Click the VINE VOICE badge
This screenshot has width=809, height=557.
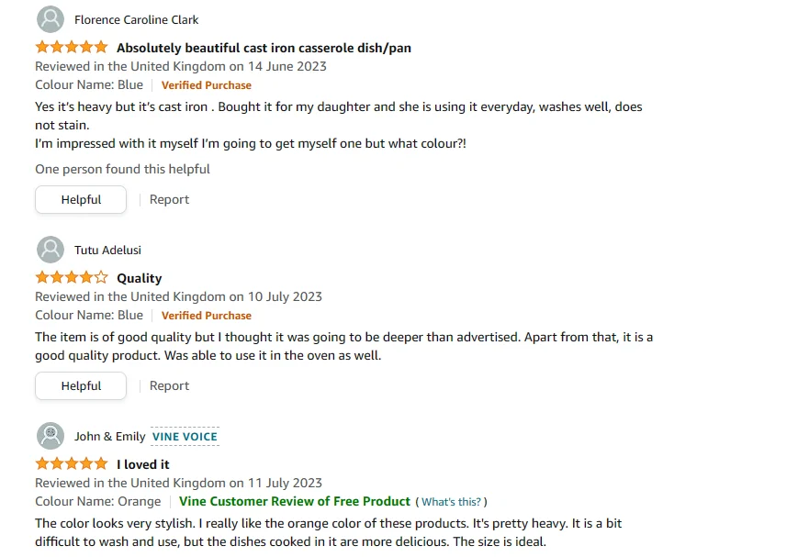(185, 436)
